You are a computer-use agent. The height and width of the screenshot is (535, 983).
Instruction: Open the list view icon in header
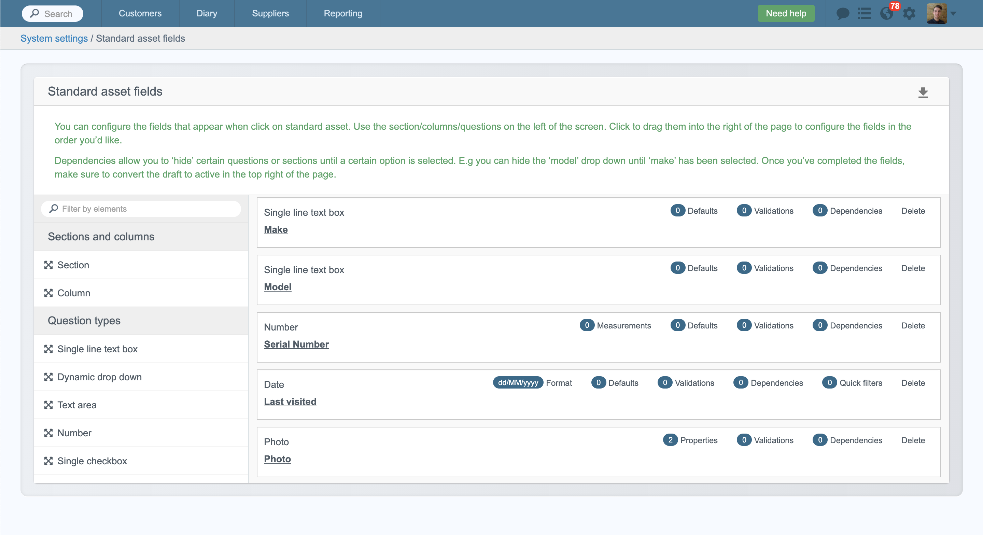click(864, 14)
